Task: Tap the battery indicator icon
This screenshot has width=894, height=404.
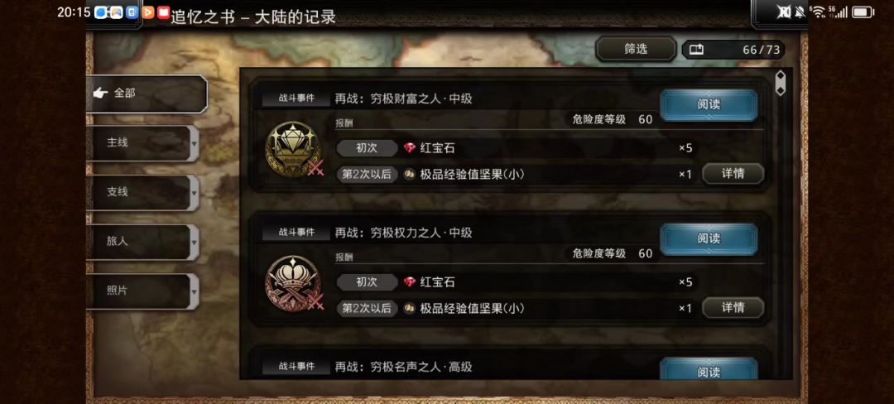Action: click(x=863, y=12)
